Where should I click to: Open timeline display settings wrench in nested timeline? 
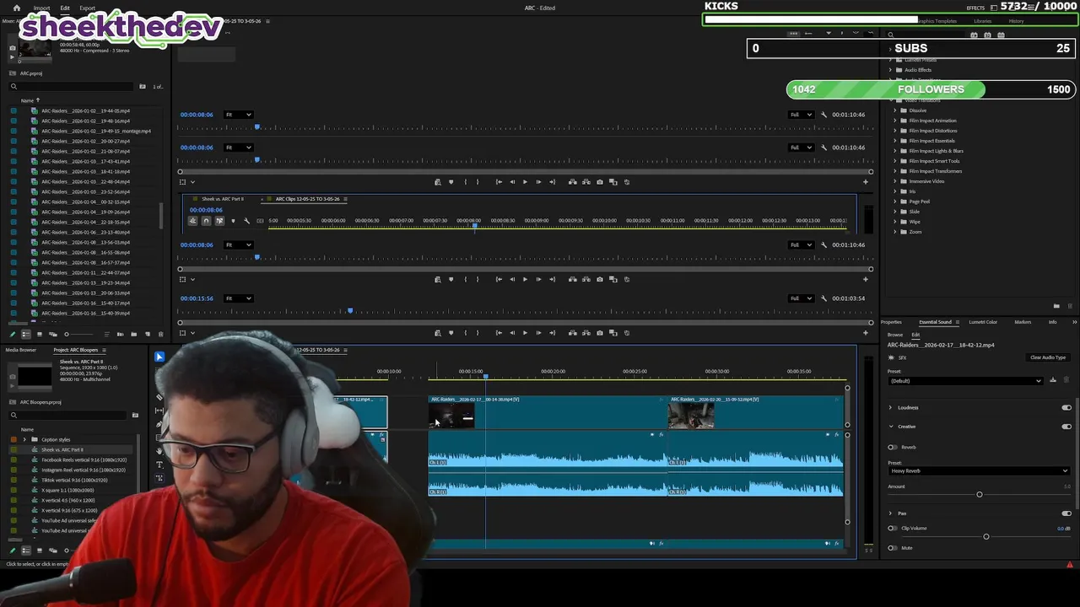point(246,221)
